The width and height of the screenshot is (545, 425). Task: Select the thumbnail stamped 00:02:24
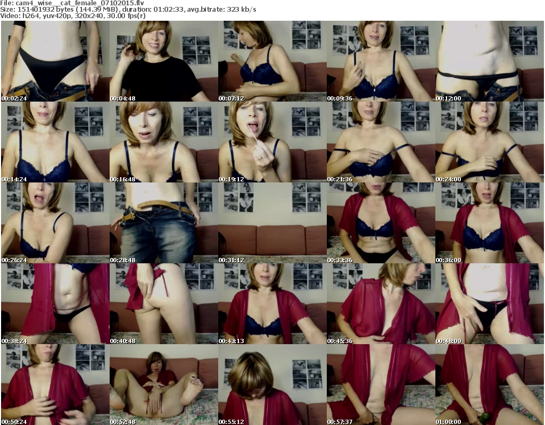tap(55, 61)
